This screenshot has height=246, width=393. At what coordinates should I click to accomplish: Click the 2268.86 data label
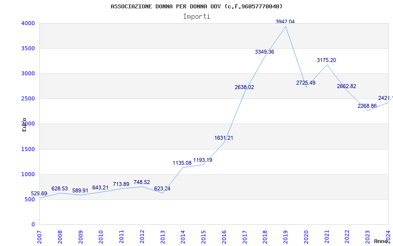pyautogui.click(x=367, y=106)
